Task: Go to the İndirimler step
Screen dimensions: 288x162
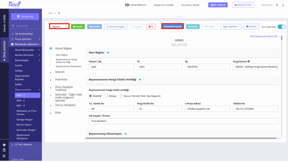Action: pyautogui.click(x=61, y=79)
